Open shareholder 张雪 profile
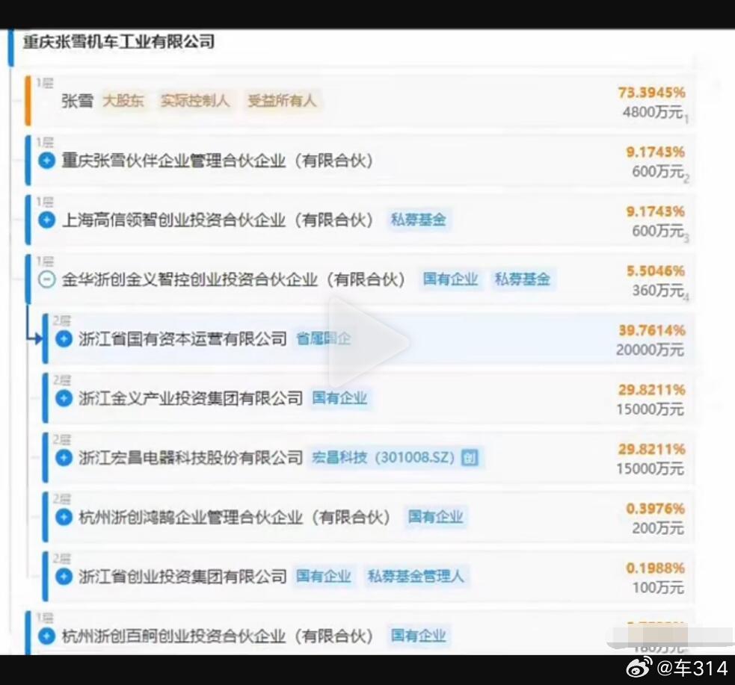 point(77,101)
